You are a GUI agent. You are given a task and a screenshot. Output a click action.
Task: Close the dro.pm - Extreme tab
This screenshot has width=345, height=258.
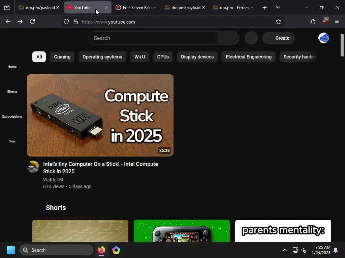pyautogui.click(x=252, y=7)
